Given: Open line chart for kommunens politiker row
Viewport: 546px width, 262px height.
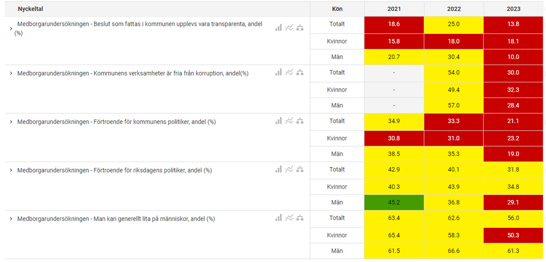Looking at the screenshot, I should pos(289,121).
